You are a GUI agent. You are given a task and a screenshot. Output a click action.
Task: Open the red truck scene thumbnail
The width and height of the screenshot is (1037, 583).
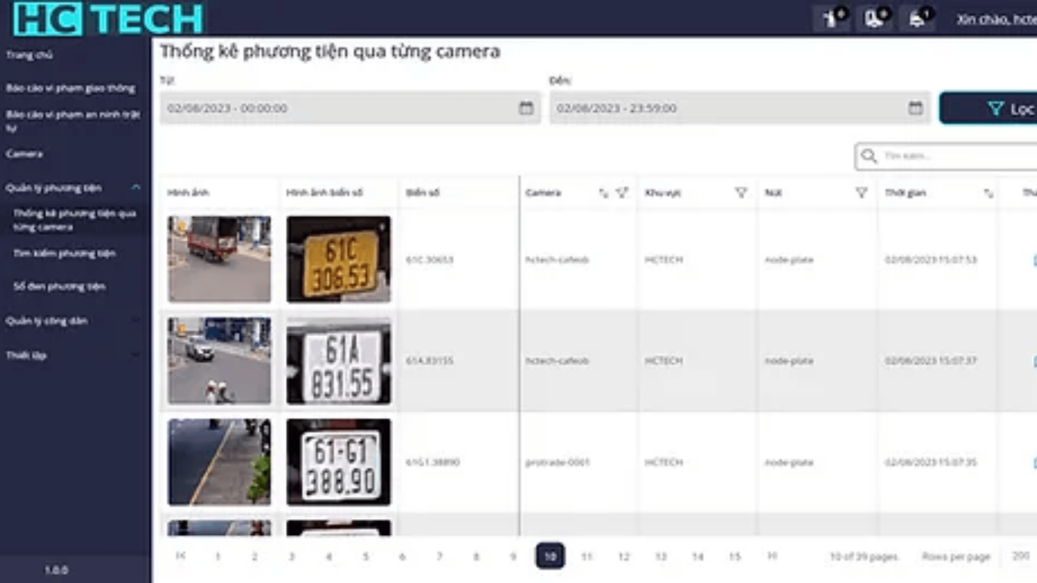[219, 259]
